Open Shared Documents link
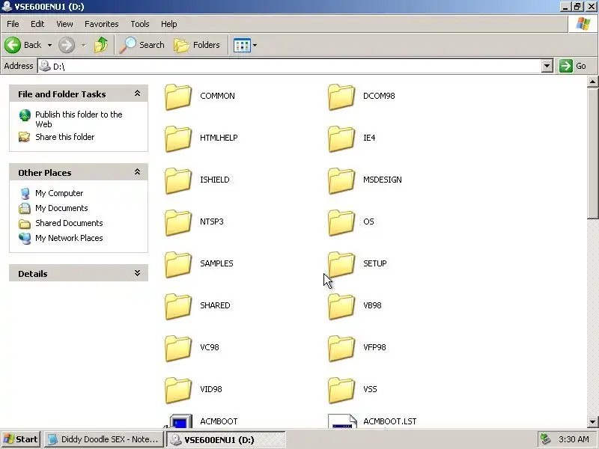The width and height of the screenshot is (599, 449). coord(69,223)
